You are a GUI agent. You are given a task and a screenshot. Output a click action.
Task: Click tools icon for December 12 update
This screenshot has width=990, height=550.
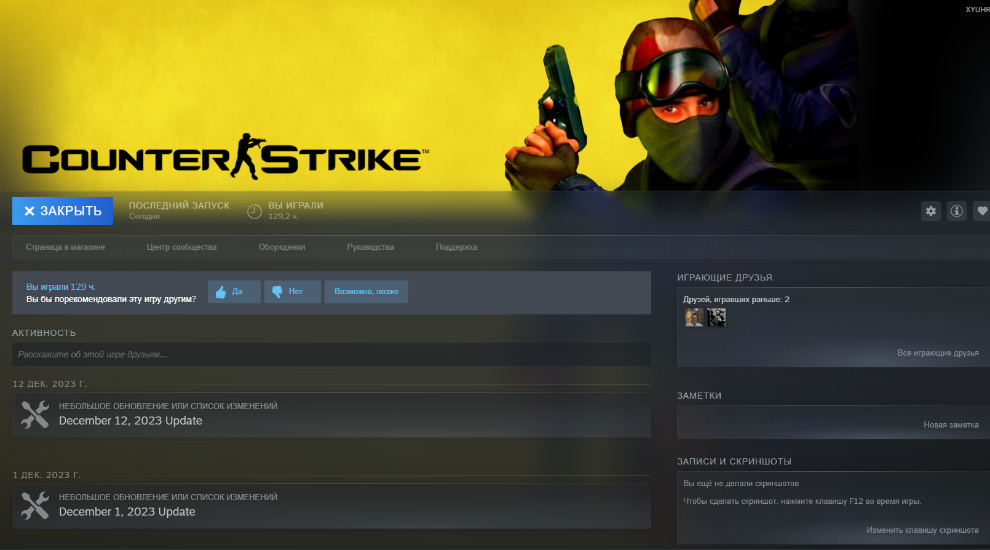pyautogui.click(x=35, y=415)
